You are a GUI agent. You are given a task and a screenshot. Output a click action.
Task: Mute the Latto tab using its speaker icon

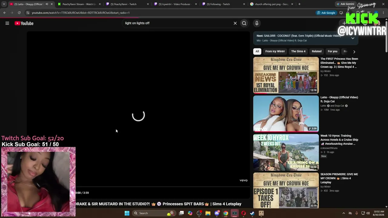[47, 4]
